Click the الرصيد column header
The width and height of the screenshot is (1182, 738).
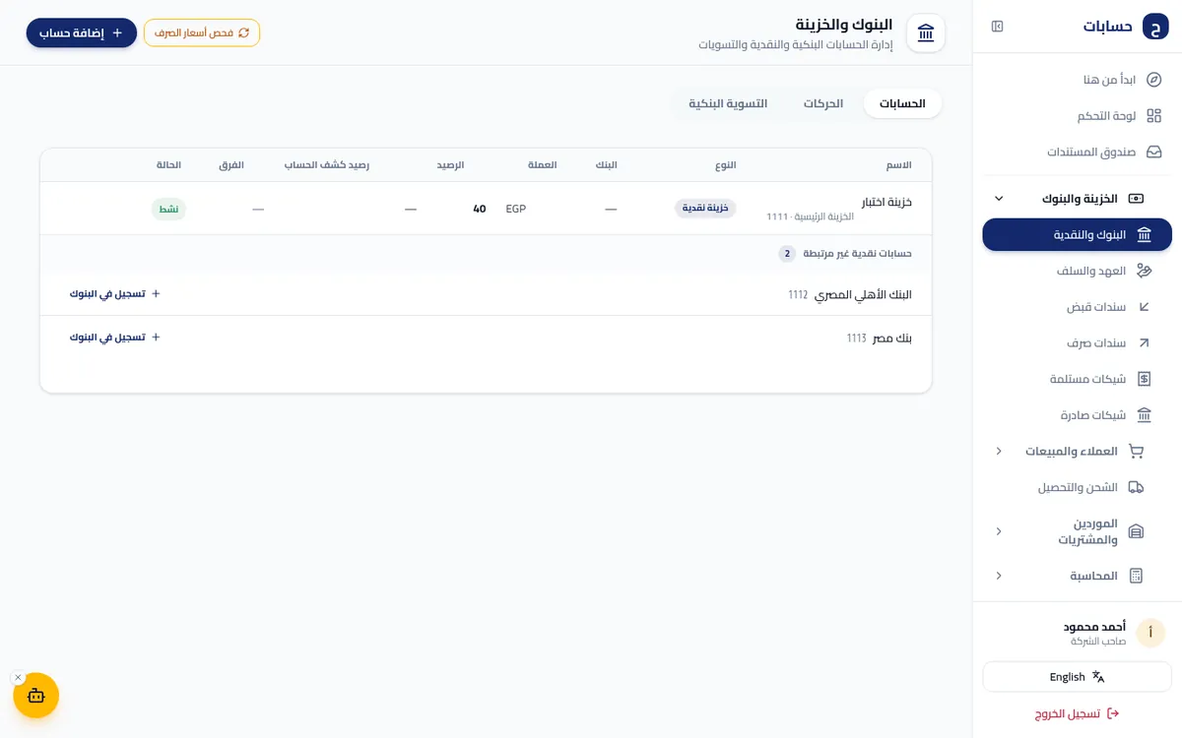pos(451,165)
